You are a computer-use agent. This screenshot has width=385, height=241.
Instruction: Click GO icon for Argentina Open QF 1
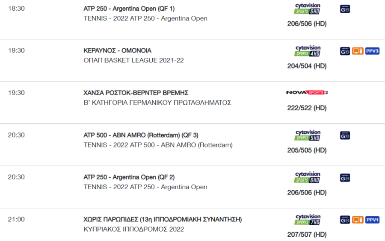pyautogui.click(x=345, y=9)
